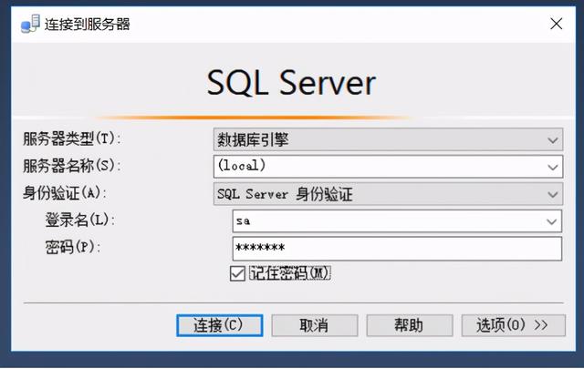Click the 帮助 button
This screenshot has height=369, width=584.
pyautogui.click(x=410, y=325)
